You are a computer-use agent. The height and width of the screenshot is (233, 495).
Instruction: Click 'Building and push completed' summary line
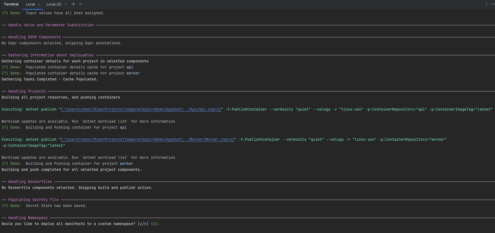click(x=72, y=169)
